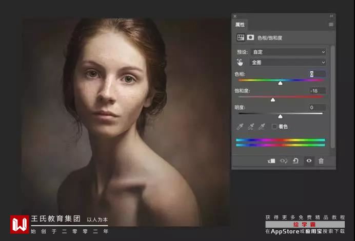Click the Properties panel vertical scrollbar
The image size is (355, 241).
(x=332, y=96)
